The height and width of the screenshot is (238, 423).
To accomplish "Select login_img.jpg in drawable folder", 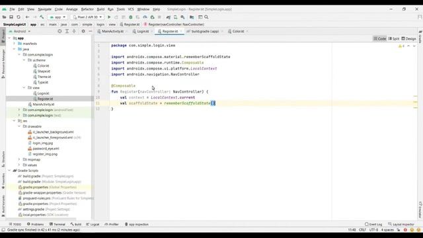I will pos(42,143).
